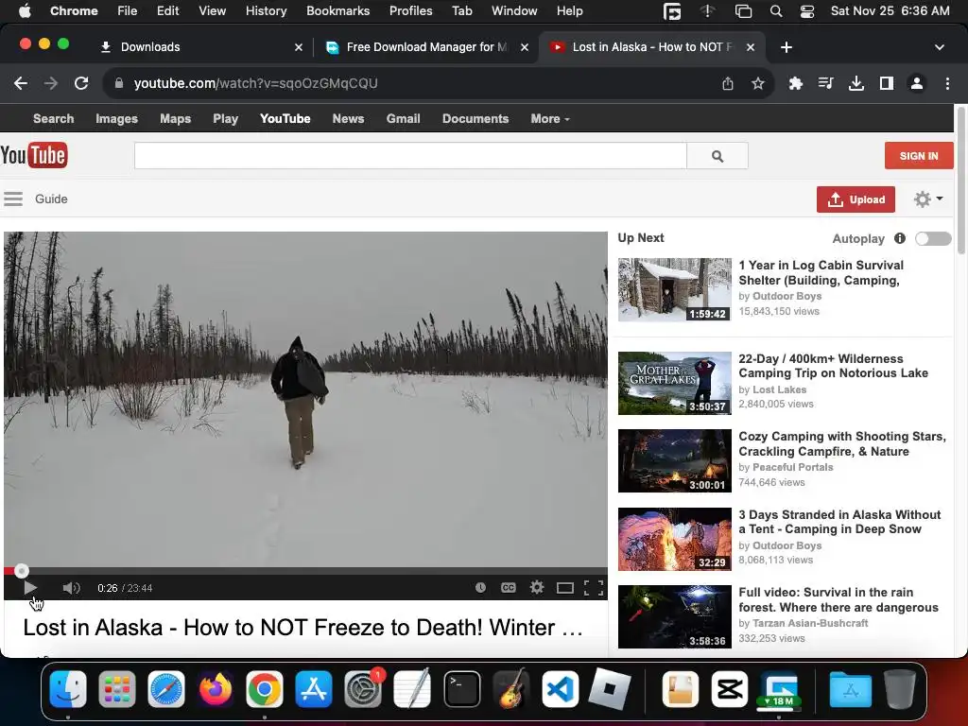Open macOS Control Center icon
This screenshot has height=726, width=968.
[x=807, y=11]
